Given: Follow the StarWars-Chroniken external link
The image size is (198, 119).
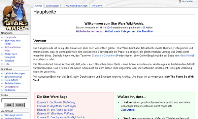Looking at the screenshot, I should click(x=105, y=56).
